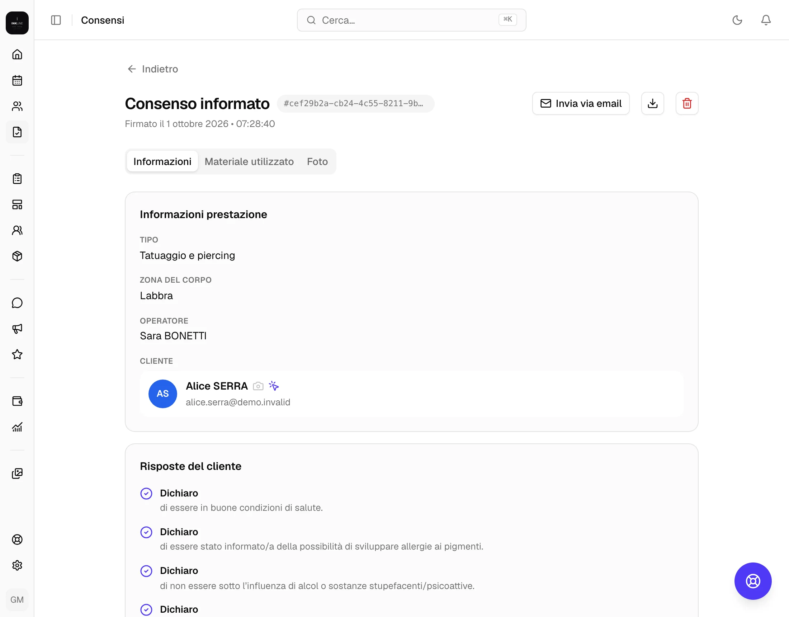Switch to the Foto tab
Viewport: 789px width, 617px height.
317,161
